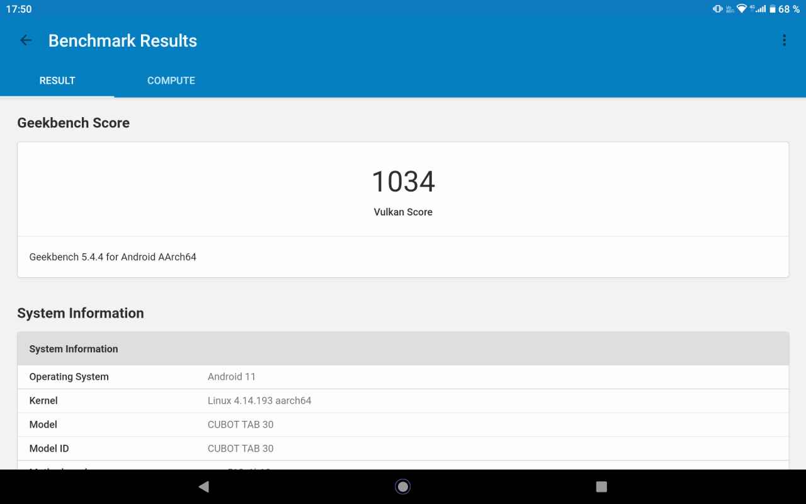Tap the Benchmark Results title
Viewport: 806px width, 504px height.
click(123, 41)
